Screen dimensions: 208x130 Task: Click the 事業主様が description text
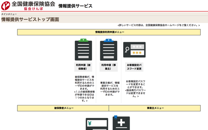(x=110, y=89)
